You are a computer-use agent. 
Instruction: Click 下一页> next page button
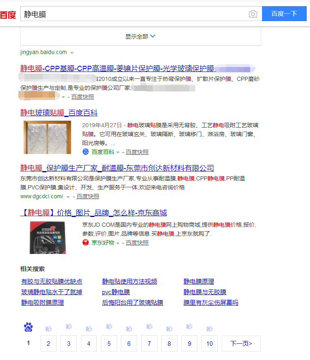[241, 343]
